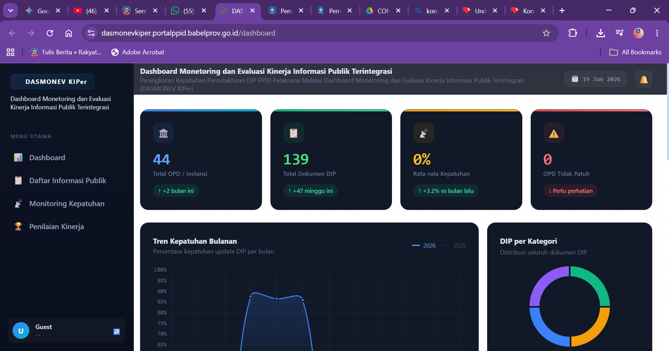669x351 pixels.
Task: Select Monitoring Kepatuhan in the sidebar
Action: (x=67, y=203)
